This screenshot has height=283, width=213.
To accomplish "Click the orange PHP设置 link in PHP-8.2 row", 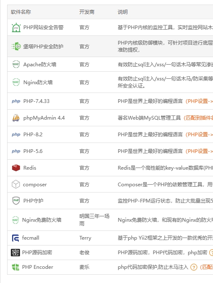I will click(199, 135).
